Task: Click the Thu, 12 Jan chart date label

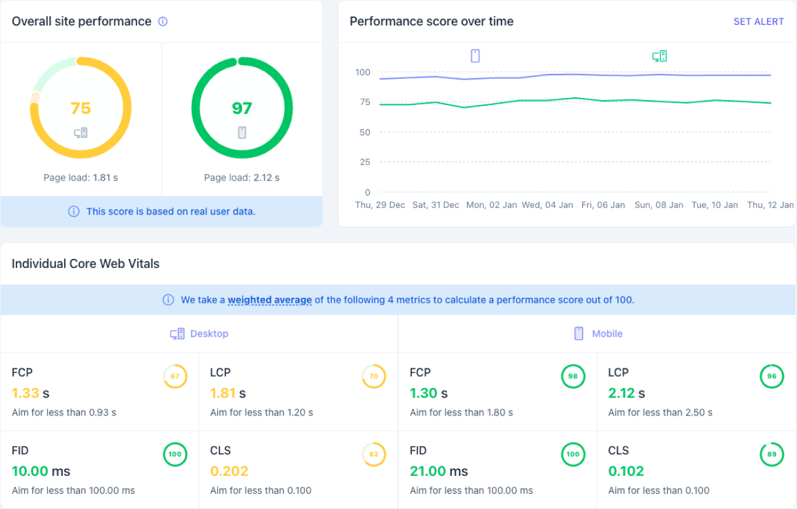Action: tap(770, 205)
